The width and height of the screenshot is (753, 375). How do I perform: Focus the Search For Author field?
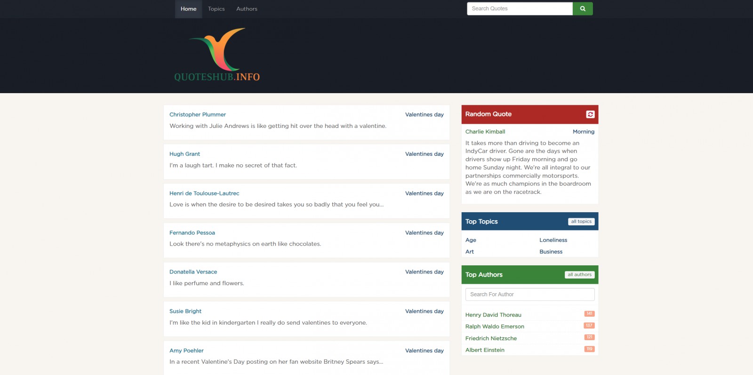(530, 295)
